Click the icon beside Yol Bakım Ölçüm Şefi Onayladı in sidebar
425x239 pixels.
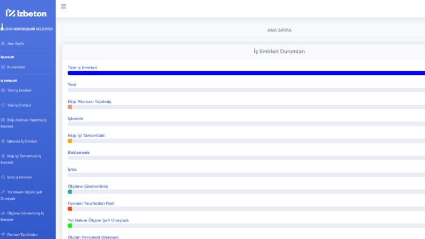(x=3, y=192)
